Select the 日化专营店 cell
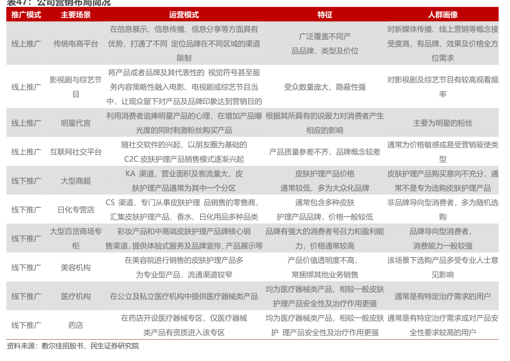This screenshot has width=510, height=361. (76, 209)
